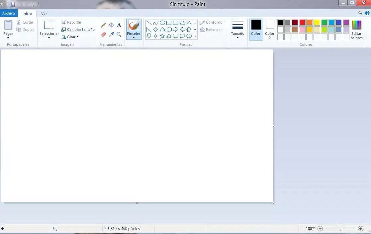Viewport: 371px width, 234px height.
Task: Click the Magnifier tool
Action: click(119, 34)
